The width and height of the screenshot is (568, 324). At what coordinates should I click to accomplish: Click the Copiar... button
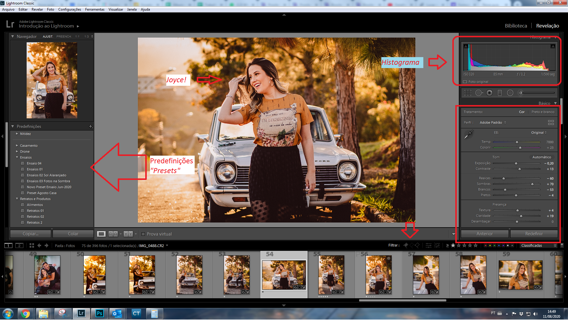(30, 234)
